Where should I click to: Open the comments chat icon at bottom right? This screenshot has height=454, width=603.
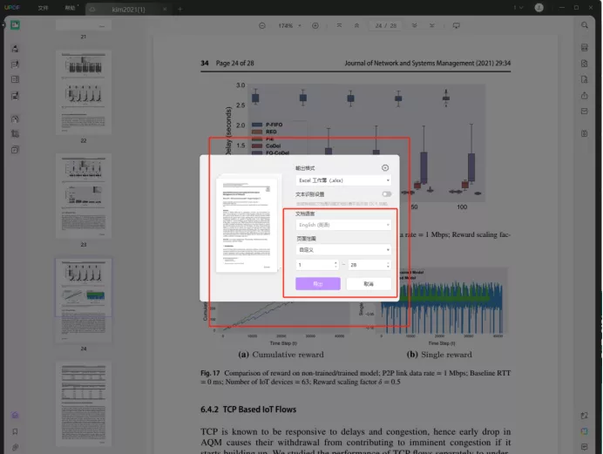(584, 447)
